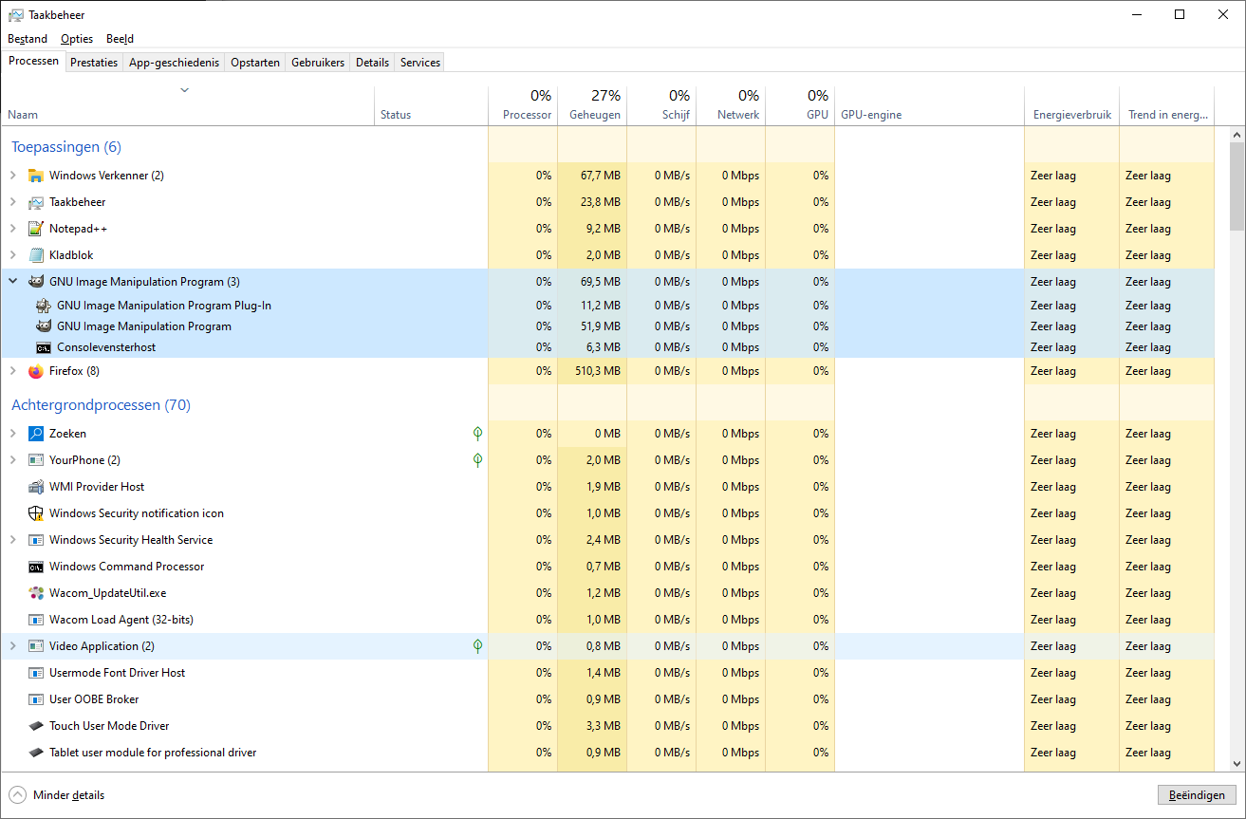Viewport: 1246px width, 819px height.
Task: Expand the Taakbeheer process row
Action: (12, 202)
